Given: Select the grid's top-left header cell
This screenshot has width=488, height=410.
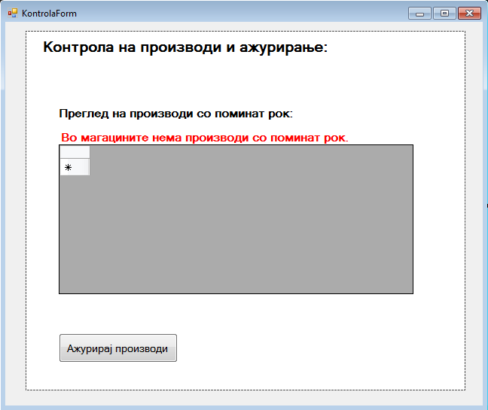Looking at the screenshot, I should [x=75, y=152].
